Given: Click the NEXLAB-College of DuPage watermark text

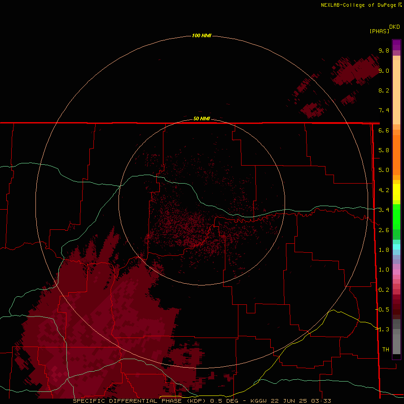Looking at the screenshot, I should [359, 5].
